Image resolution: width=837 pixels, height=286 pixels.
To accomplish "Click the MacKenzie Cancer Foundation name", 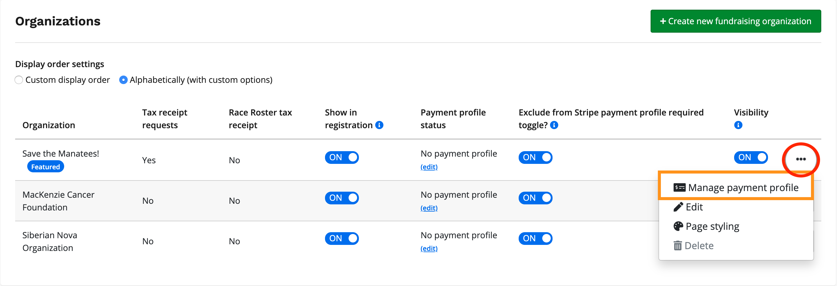I will (58, 201).
